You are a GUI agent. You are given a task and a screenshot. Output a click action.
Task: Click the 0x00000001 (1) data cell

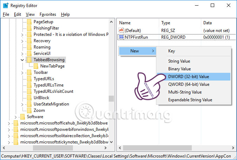pos(217,37)
